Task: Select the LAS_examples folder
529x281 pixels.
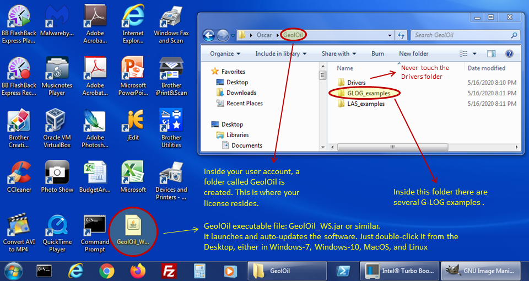Action: [361, 104]
